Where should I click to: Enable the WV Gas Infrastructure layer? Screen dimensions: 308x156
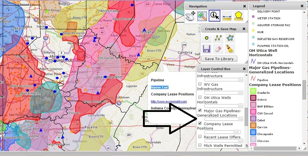pos(200,84)
